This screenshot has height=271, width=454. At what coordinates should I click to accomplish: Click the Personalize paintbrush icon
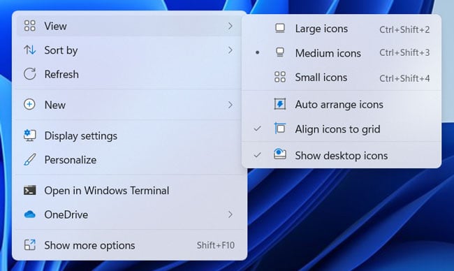30,159
